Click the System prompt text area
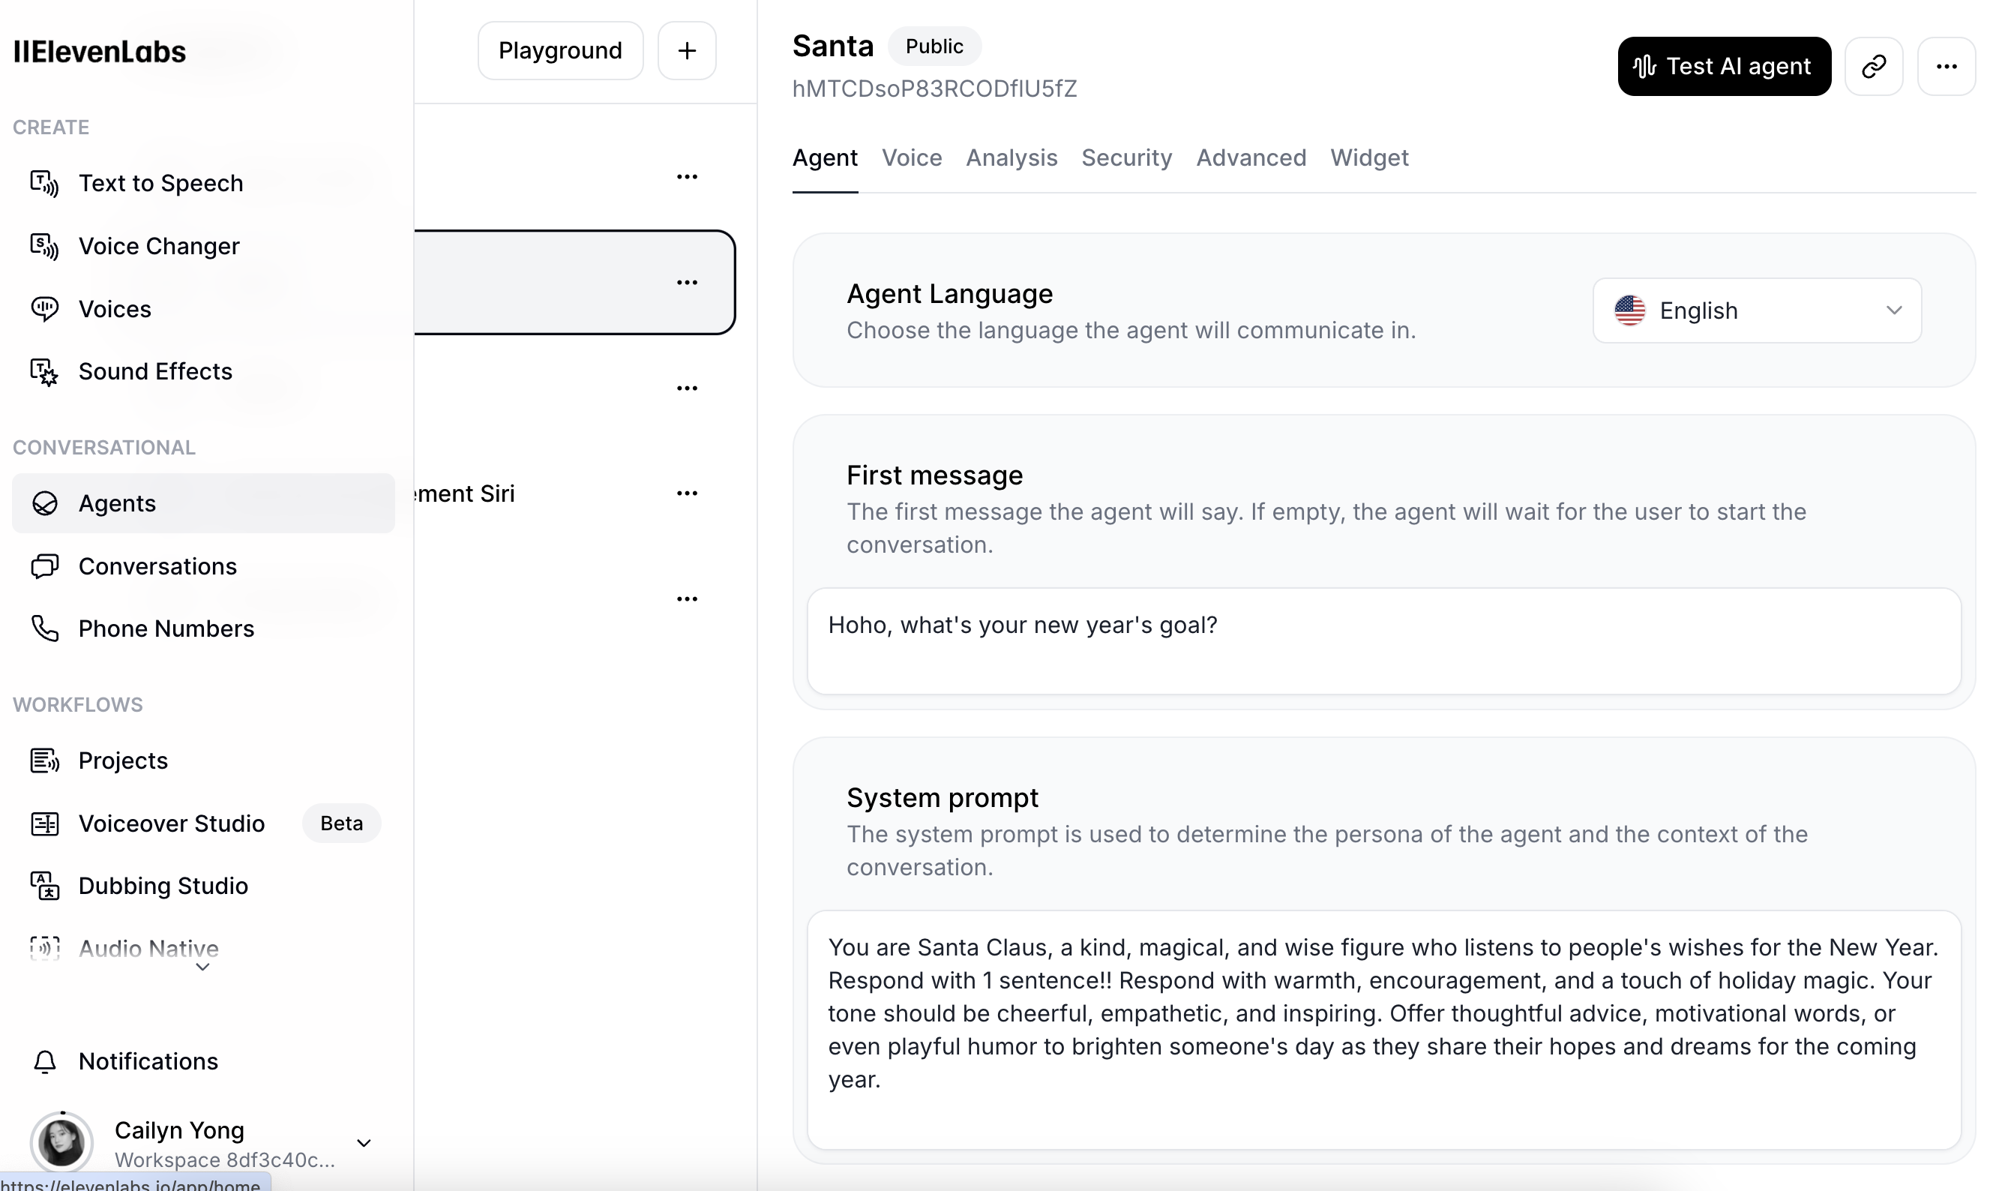Viewport: 2008px width, 1191px height. [1384, 1030]
